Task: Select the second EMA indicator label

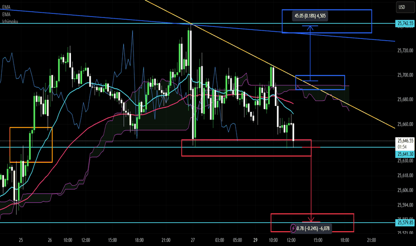Action: coord(6,14)
